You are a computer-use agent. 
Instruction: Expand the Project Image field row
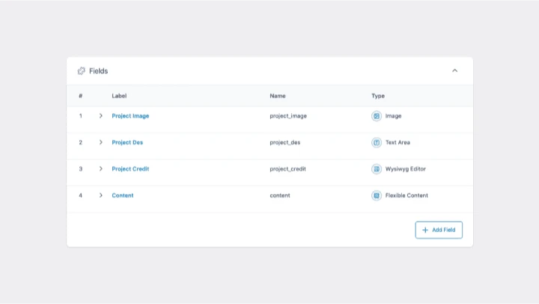pos(101,116)
